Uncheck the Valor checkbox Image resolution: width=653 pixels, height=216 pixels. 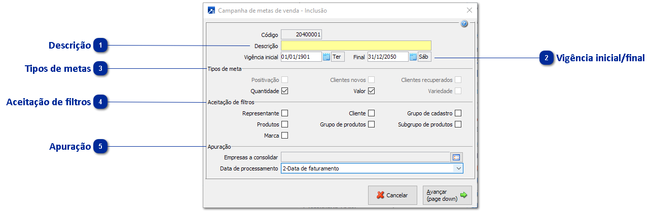[371, 91]
